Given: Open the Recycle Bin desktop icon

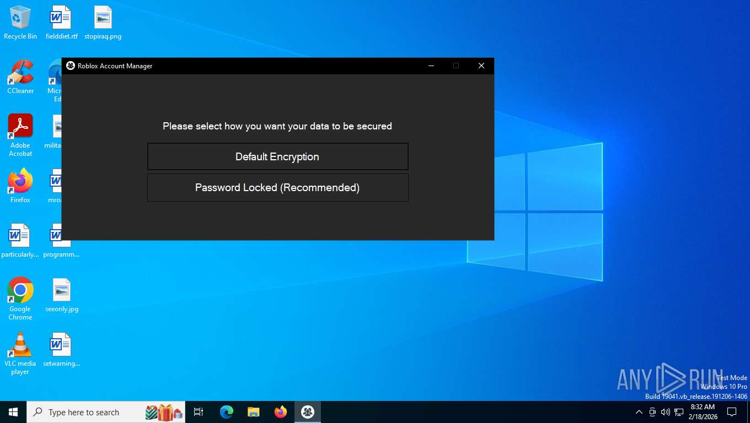Looking at the screenshot, I should (20, 23).
